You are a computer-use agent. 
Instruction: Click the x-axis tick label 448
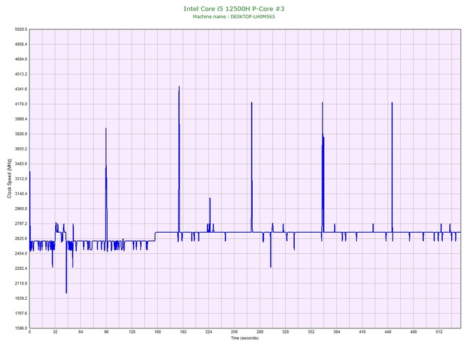388,332
